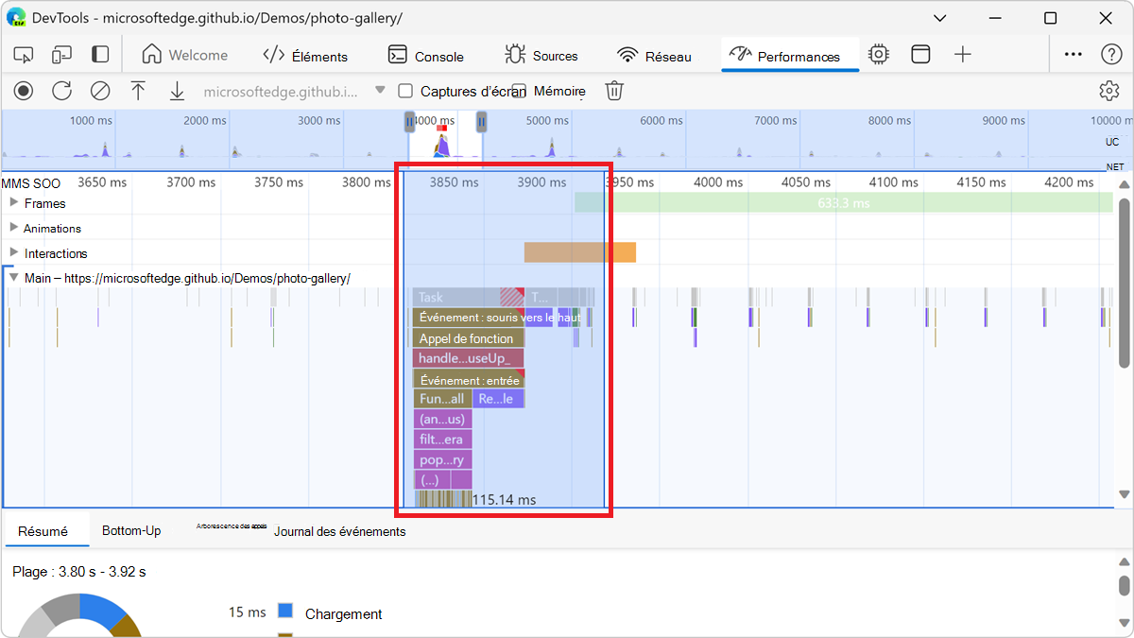Expand the Interactions track
This screenshot has height=638, width=1134.
pyautogui.click(x=14, y=252)
